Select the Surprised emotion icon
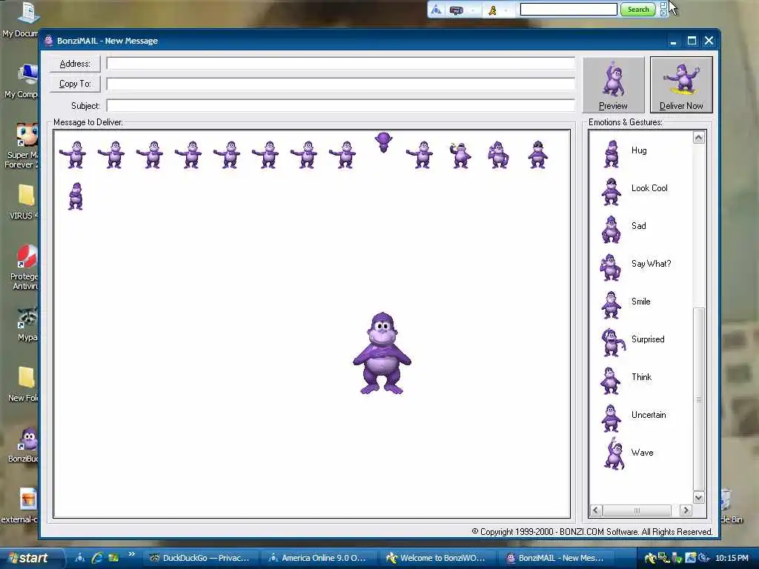 pyautogui.click(x=612, y=342)
